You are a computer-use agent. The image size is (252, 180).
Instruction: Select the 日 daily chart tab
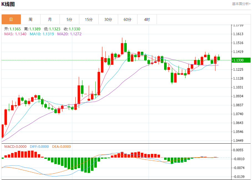click(x=11, y=19)
